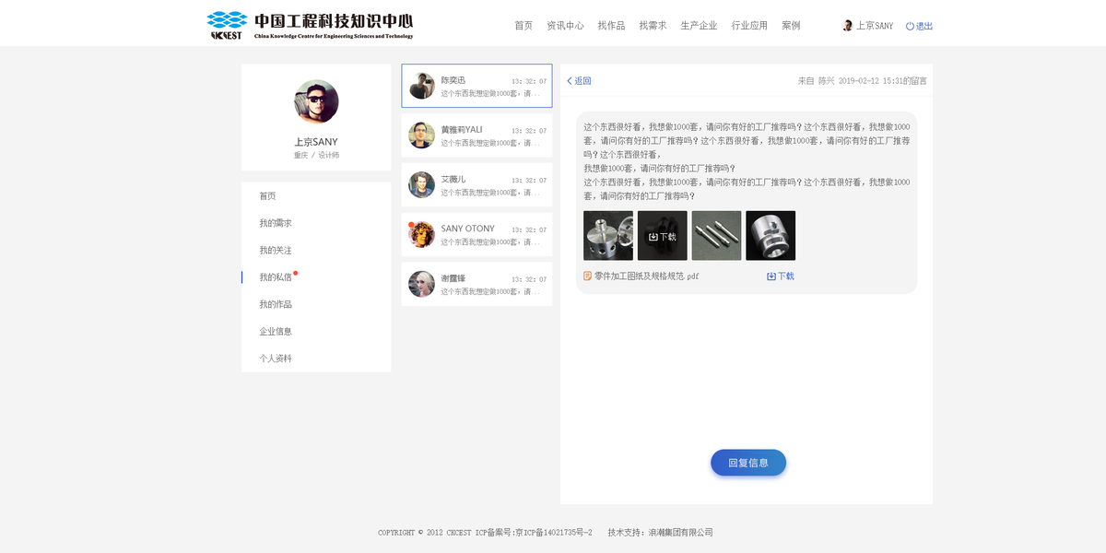Click 上京SANY avatar in top bar

(x=847, y=26)
